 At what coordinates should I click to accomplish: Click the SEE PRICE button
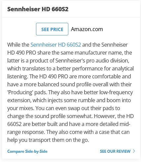click(x=52, y=29)
